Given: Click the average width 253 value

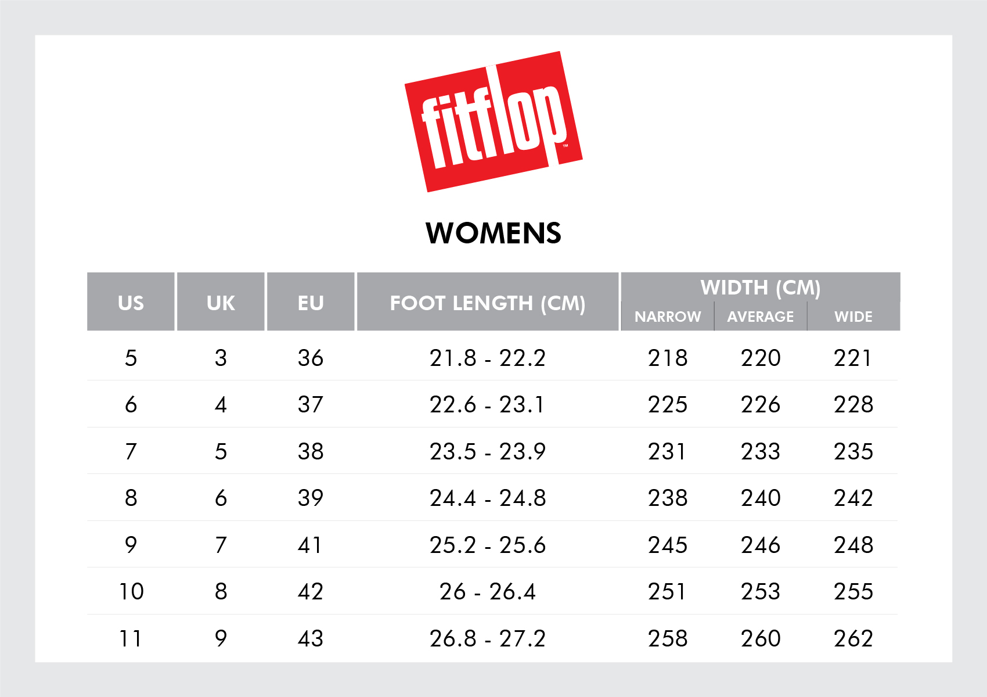Looking at the screenshot, I should point(761,592).
